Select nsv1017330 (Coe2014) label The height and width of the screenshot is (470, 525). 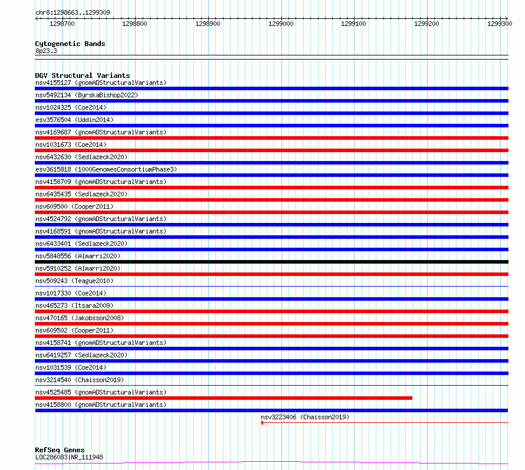pos(71,293)
